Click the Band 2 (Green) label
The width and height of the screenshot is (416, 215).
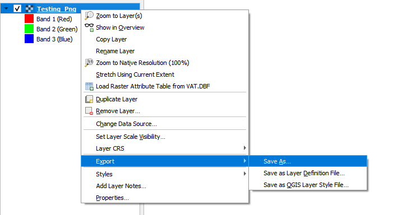(57, 29)
